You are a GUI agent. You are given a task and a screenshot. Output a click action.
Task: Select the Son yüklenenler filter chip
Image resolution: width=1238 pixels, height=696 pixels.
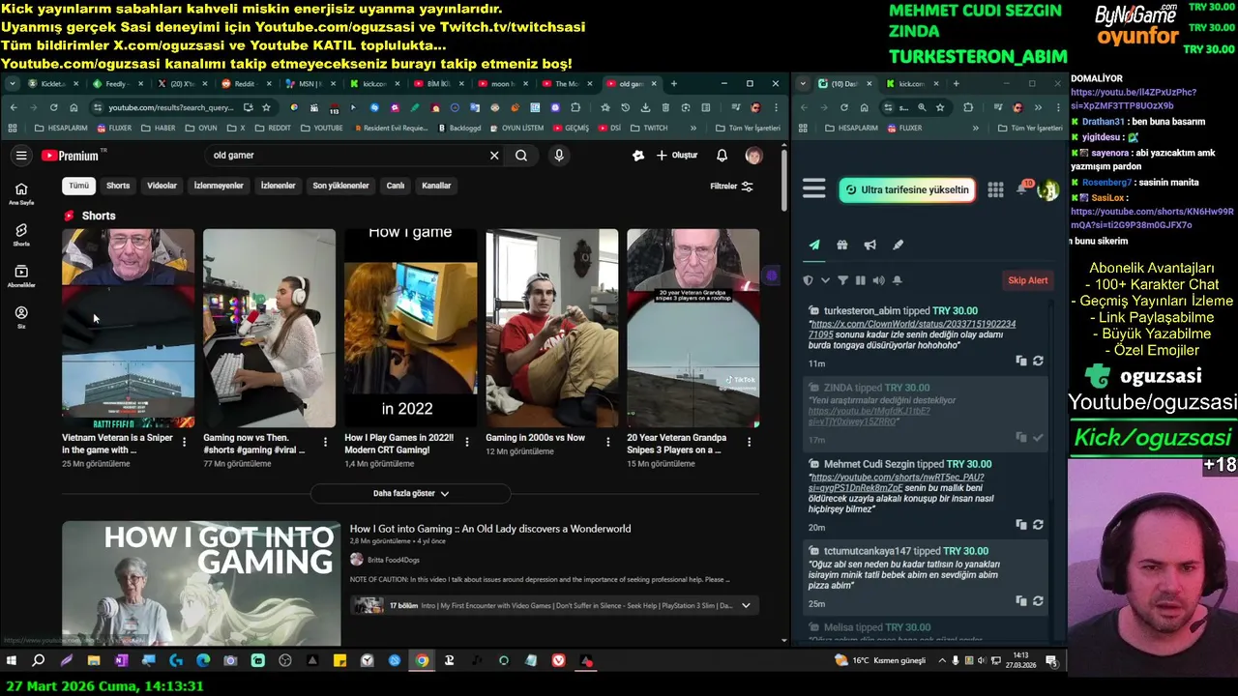(340, 186)
